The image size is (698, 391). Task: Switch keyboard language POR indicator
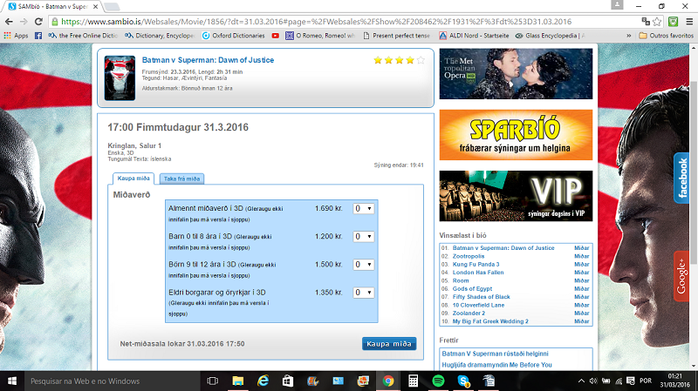[646, 381]
